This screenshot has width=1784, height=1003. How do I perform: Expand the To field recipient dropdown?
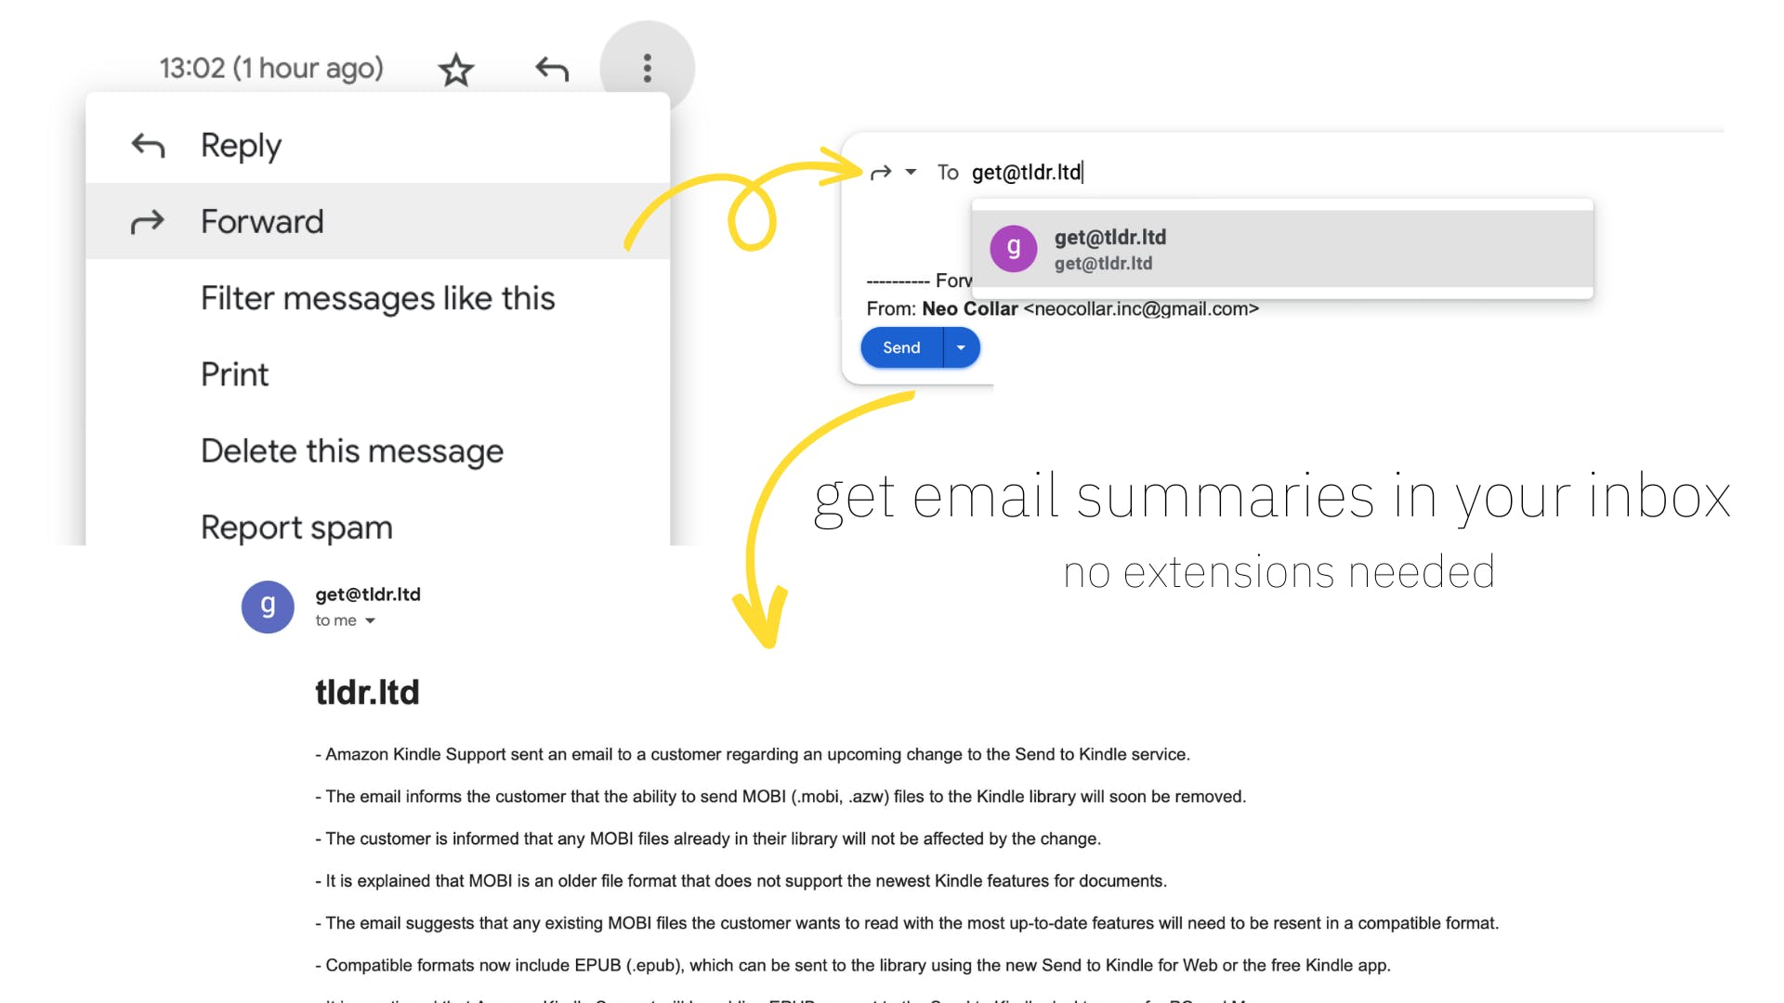(912, 173)
